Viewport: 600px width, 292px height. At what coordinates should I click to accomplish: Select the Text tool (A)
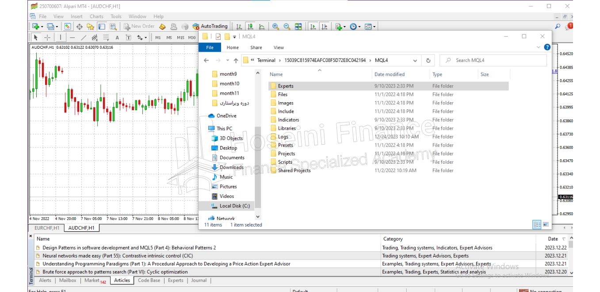[x=117, y=38]
